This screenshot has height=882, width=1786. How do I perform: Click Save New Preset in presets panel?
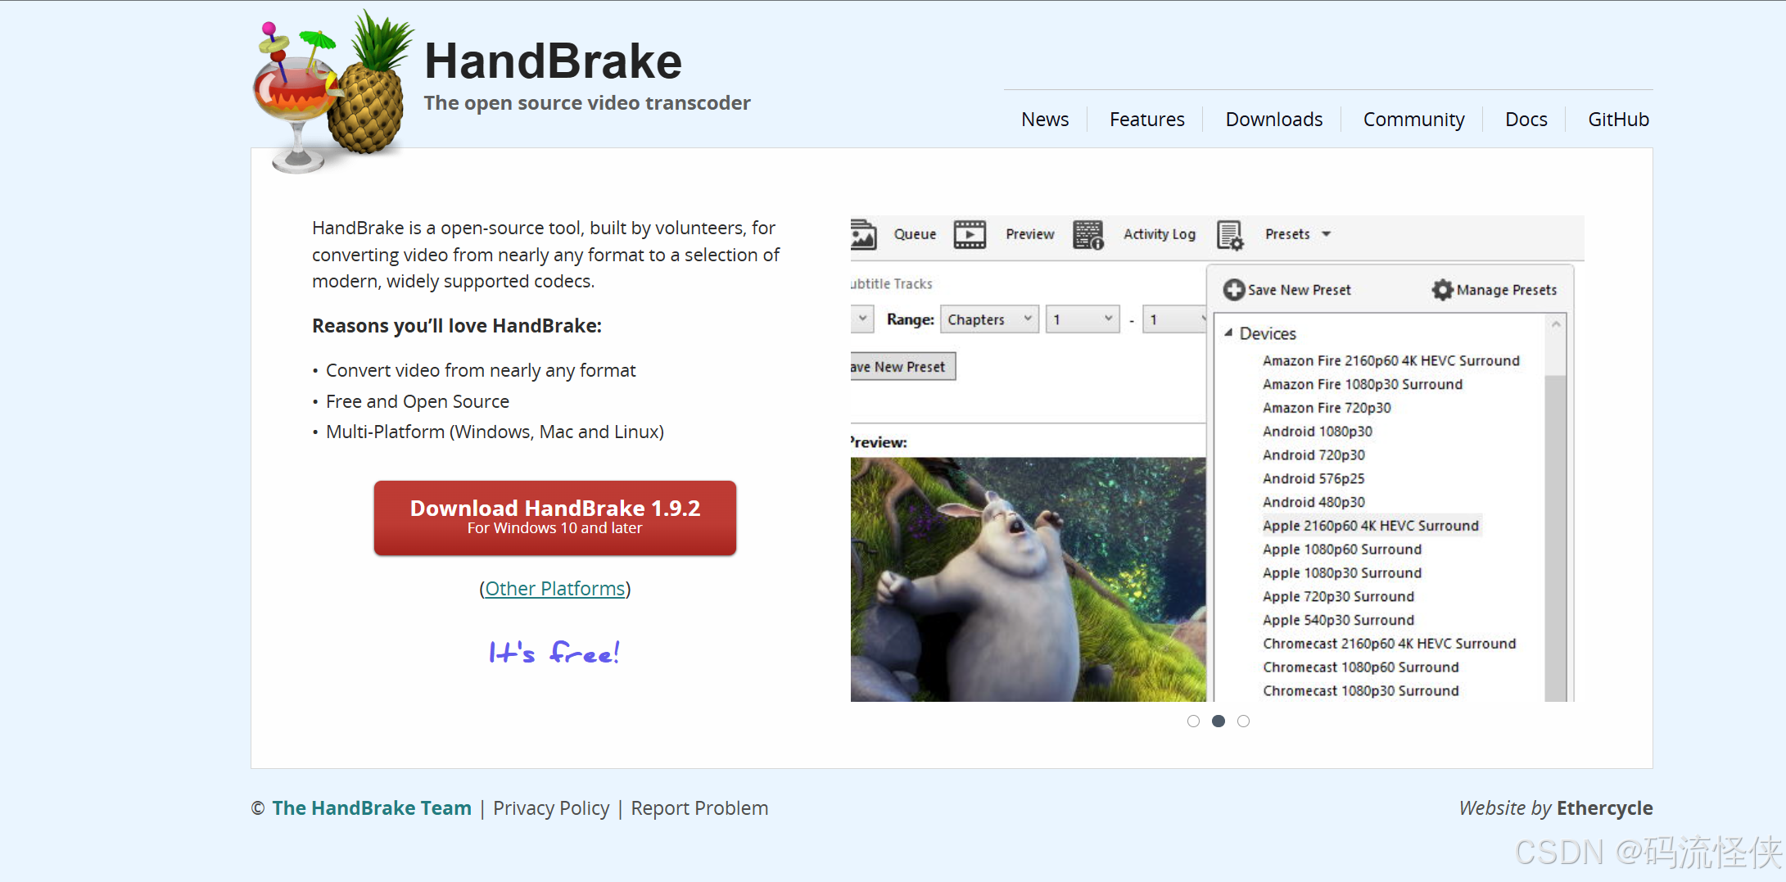[1299, 290]
